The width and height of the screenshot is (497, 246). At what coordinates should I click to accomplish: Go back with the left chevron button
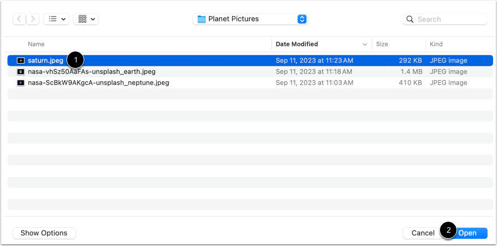(x=19, y=19)
